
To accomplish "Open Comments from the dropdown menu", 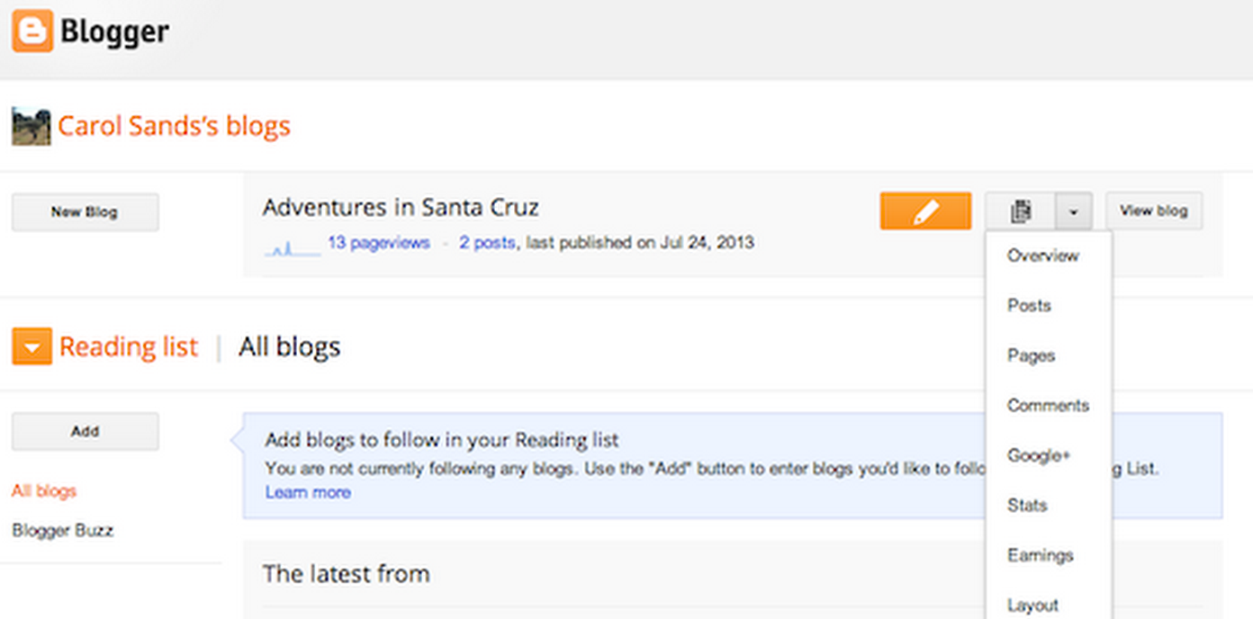I will 1048,406.
